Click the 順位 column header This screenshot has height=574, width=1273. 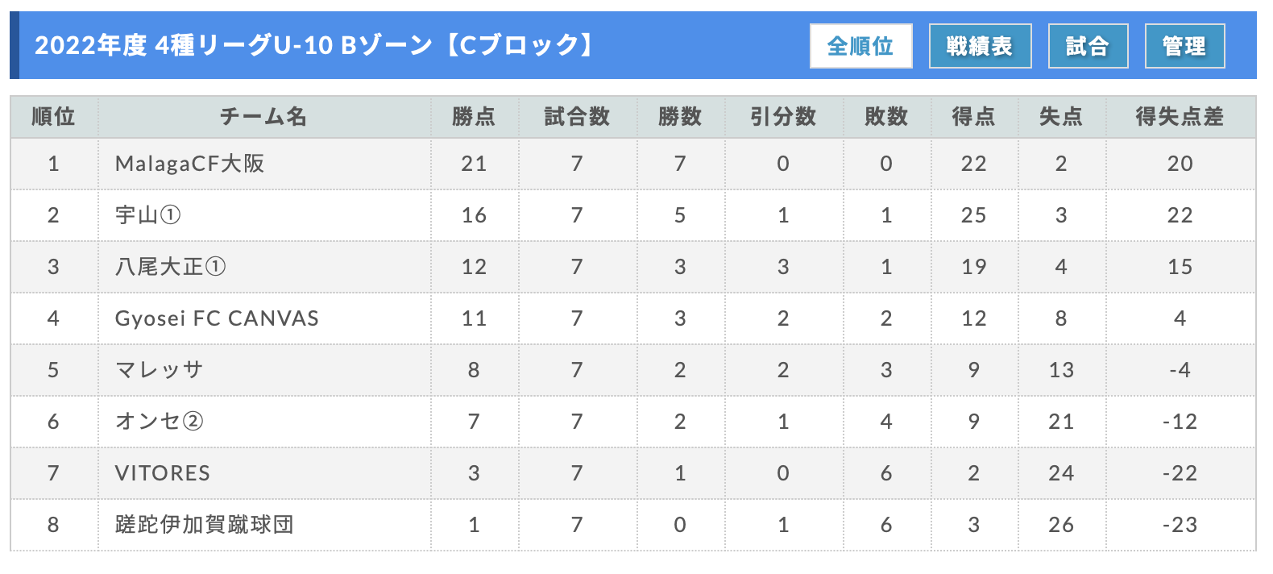point(54,117)
